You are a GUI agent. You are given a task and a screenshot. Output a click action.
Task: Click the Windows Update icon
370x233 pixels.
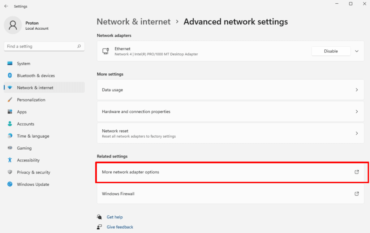(10, 184)
